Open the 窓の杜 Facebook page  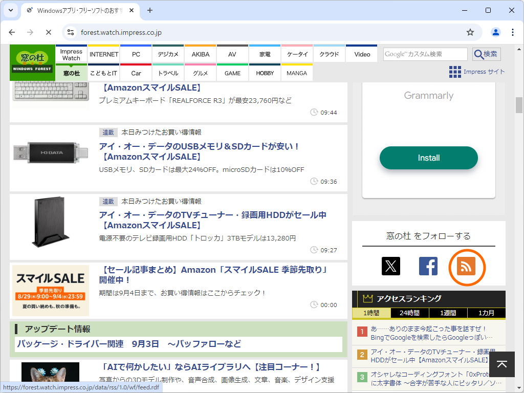point(428,266)
